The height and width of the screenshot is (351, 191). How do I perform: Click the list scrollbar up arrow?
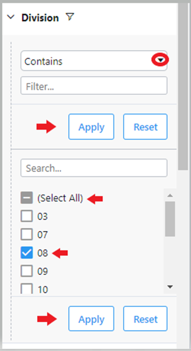[170, 195]
